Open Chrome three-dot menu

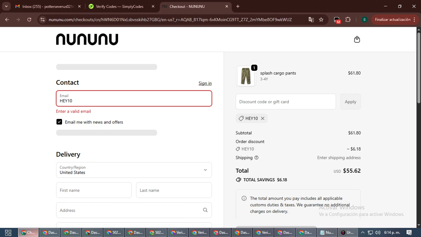415,20
